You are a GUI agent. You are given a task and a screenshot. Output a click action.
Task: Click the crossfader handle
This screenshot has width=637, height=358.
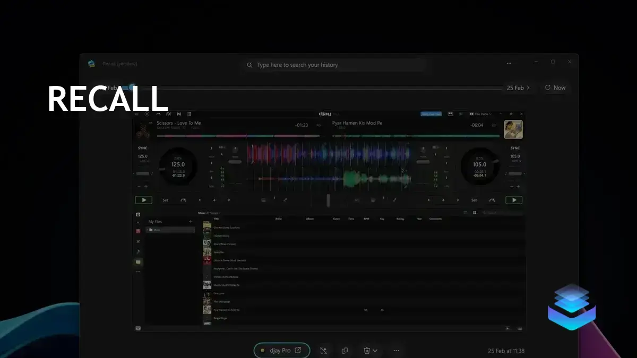(328, 200)
